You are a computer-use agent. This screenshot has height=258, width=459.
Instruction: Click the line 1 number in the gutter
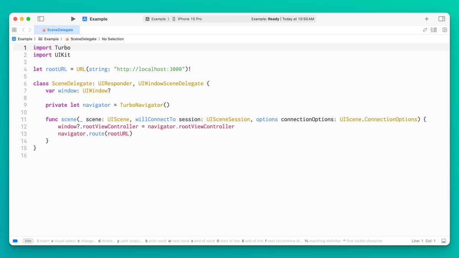click(25, 48)
